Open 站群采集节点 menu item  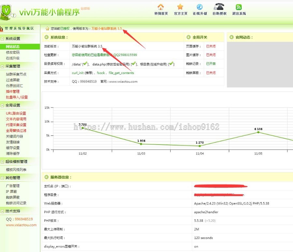(x=16, y=74)
